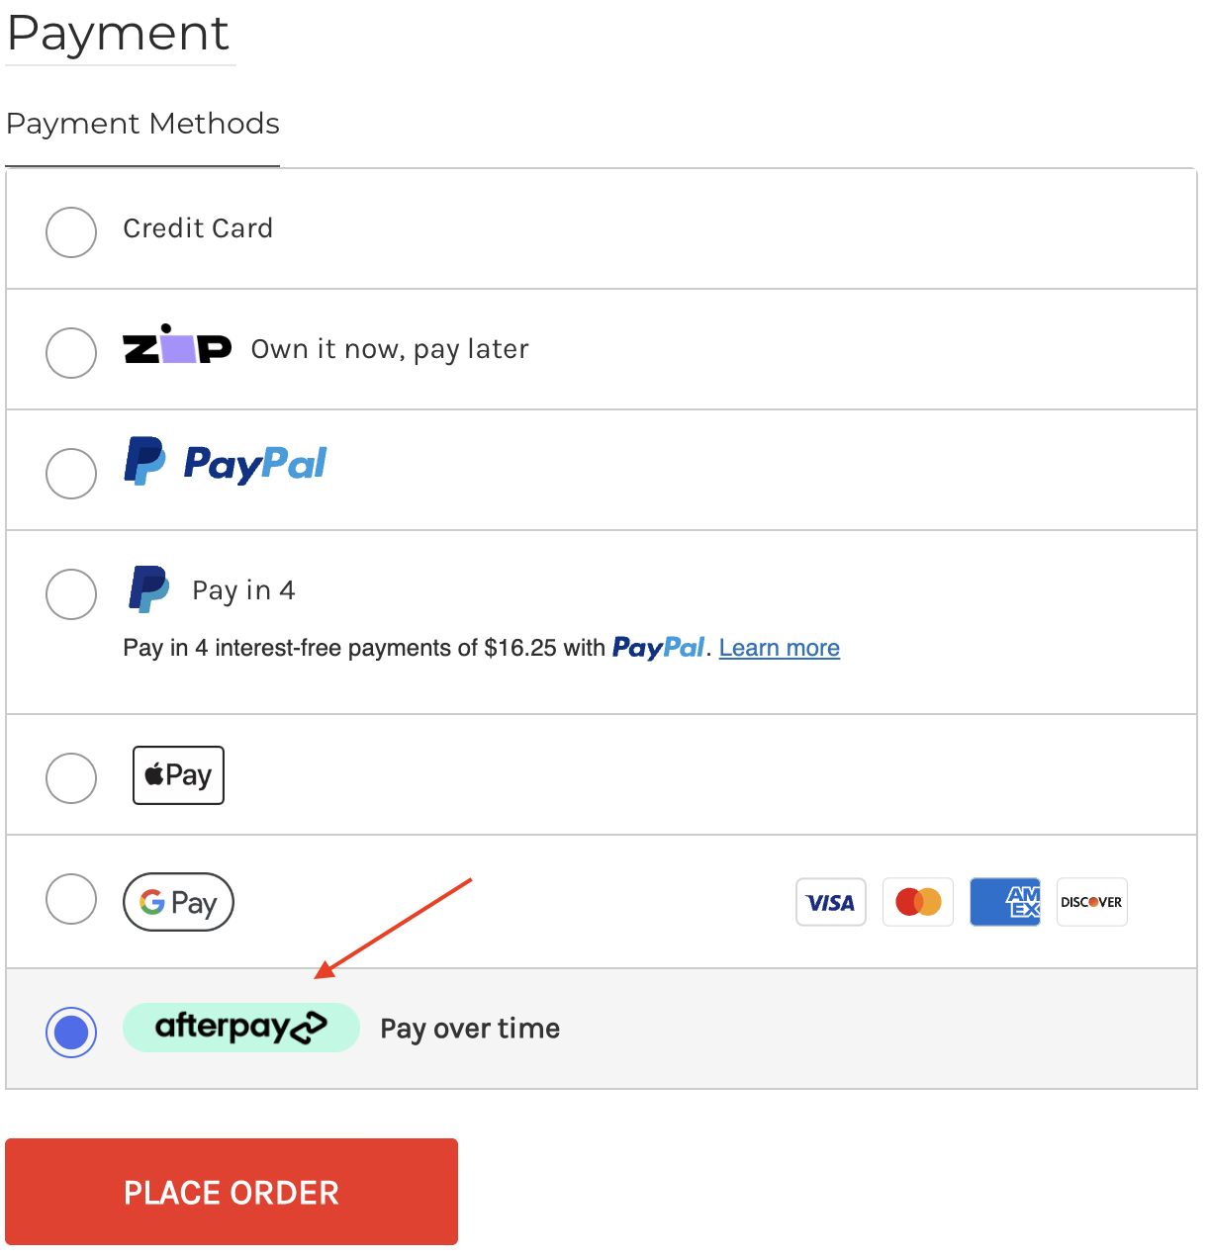Screen dimensions: 1209x1258
Task: Click the Payment heading
Action: pyautogui.click(x=118, y=33)
